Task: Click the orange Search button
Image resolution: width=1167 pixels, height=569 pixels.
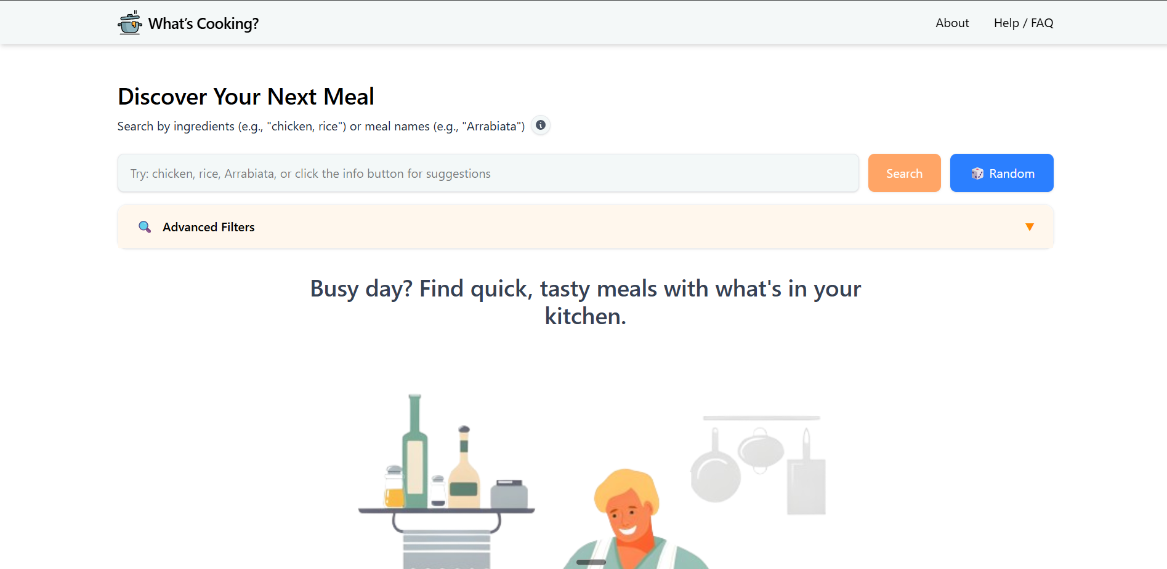Action: 904,173
